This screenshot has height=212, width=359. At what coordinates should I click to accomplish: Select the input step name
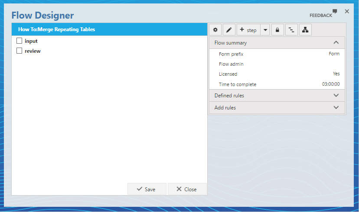coord(31,41)
